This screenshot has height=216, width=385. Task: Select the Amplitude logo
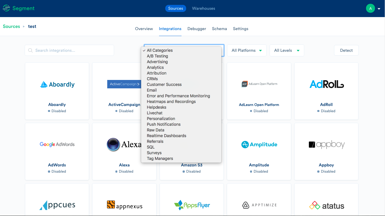259,144
